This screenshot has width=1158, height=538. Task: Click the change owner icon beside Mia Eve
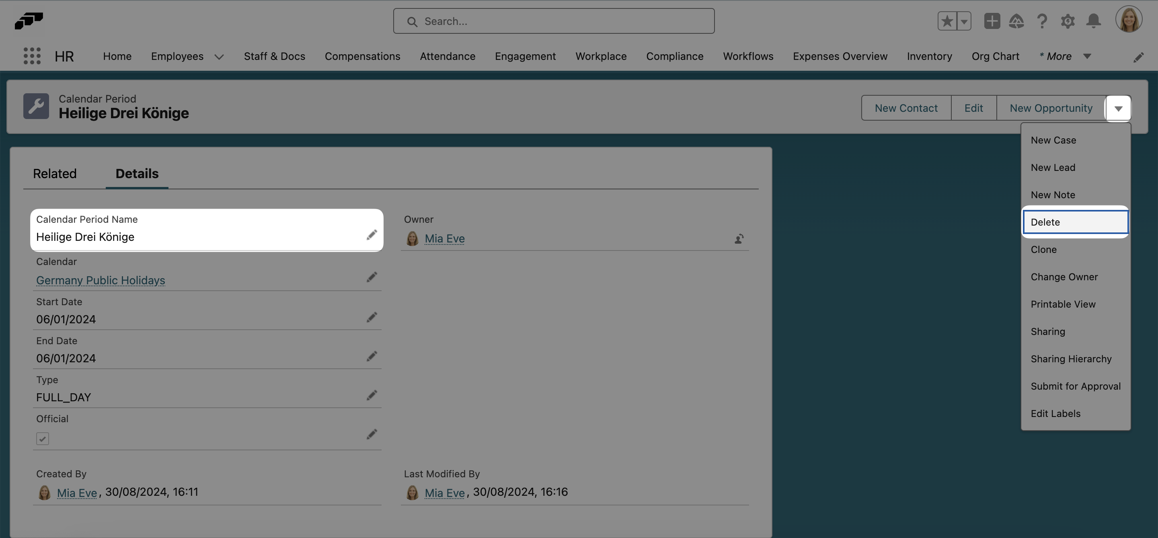(739, 239)
